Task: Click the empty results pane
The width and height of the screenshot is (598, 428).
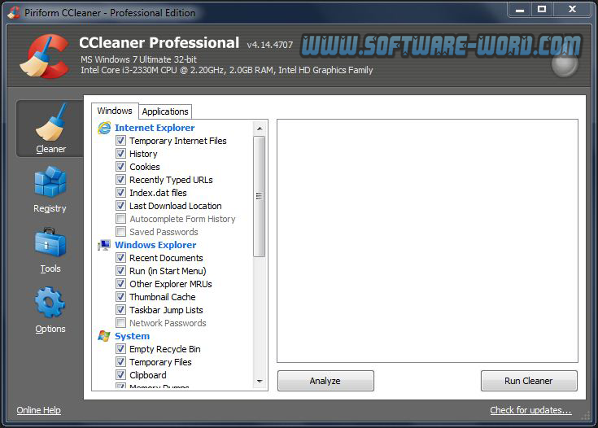Action: pyautogui.click(x=427, y=241)
